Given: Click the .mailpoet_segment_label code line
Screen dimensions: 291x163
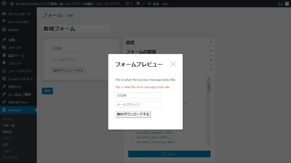Looking at the screenshot, I should [155, 132].
